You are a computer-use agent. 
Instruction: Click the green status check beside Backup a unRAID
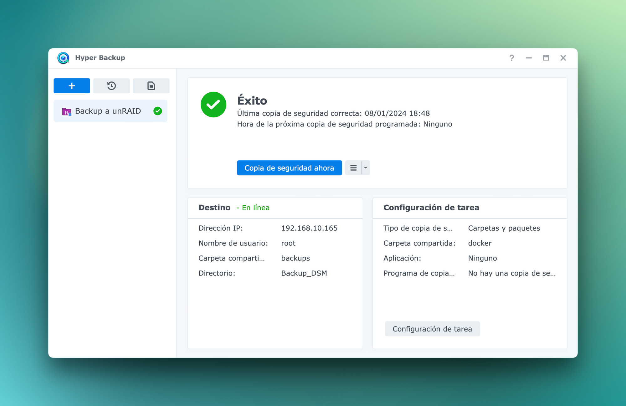158,111
